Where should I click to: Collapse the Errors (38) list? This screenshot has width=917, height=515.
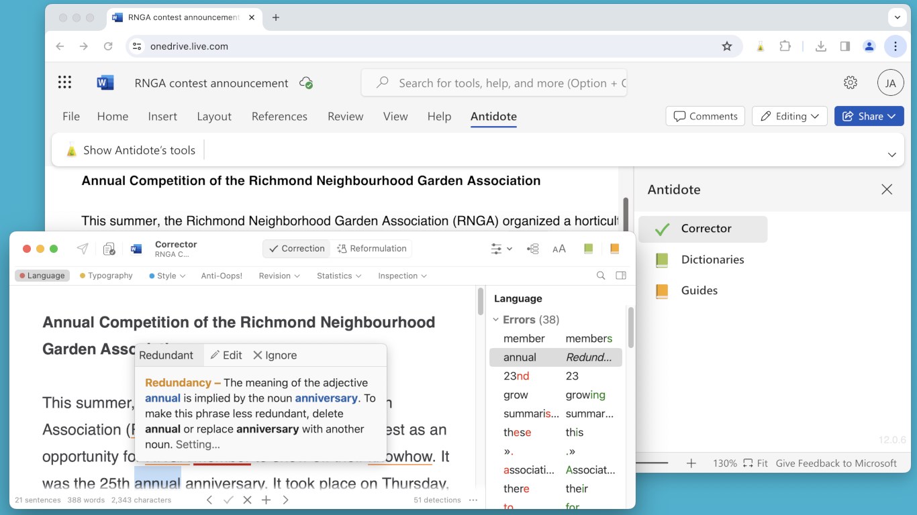click(x=496, y=320)
